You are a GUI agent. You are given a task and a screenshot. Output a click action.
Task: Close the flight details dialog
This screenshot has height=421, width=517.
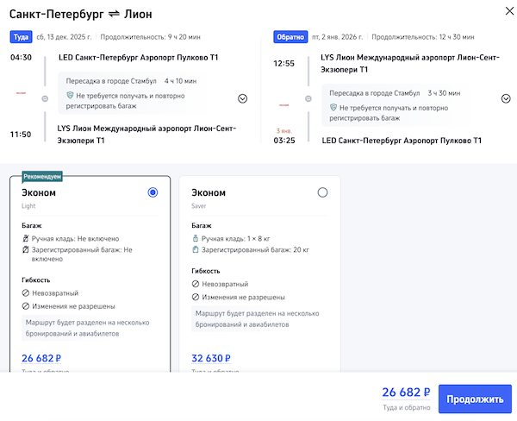503,10
